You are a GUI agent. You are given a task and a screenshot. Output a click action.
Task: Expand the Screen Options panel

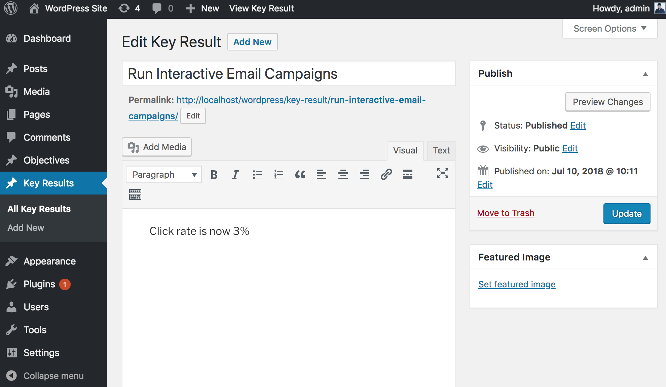[x=610, y=29]
